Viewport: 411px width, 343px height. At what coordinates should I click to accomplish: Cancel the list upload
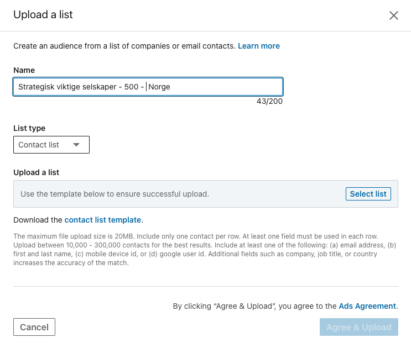tap(34, 327)
